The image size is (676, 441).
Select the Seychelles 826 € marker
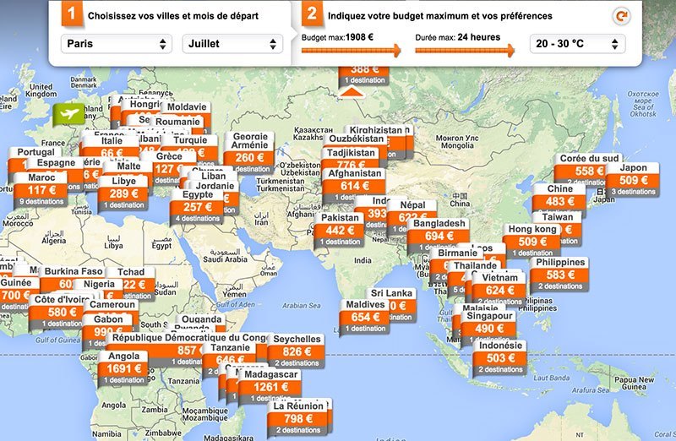coord(297,351)
